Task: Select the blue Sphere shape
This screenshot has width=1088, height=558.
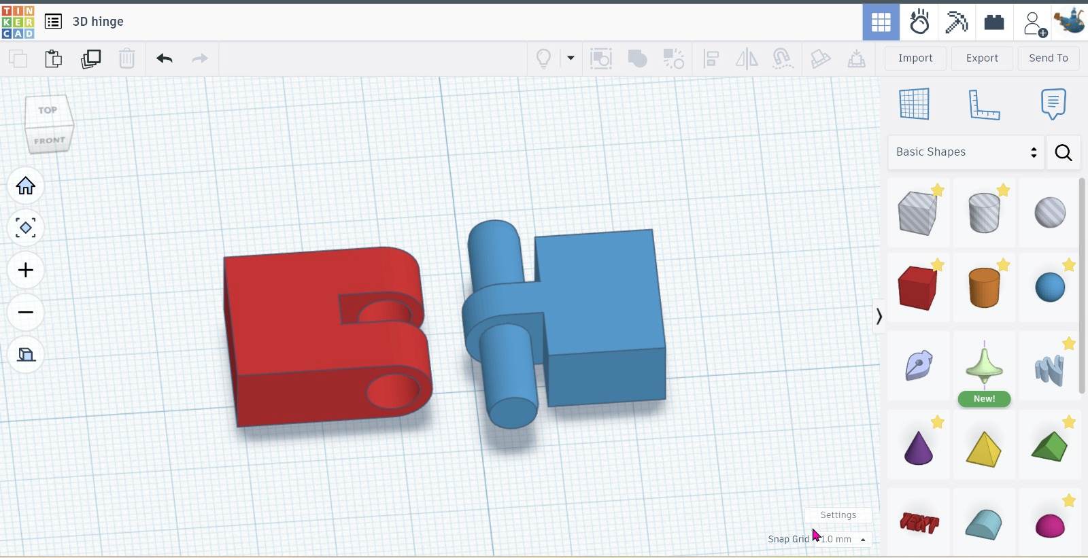Action: [x=1050, y=287]
